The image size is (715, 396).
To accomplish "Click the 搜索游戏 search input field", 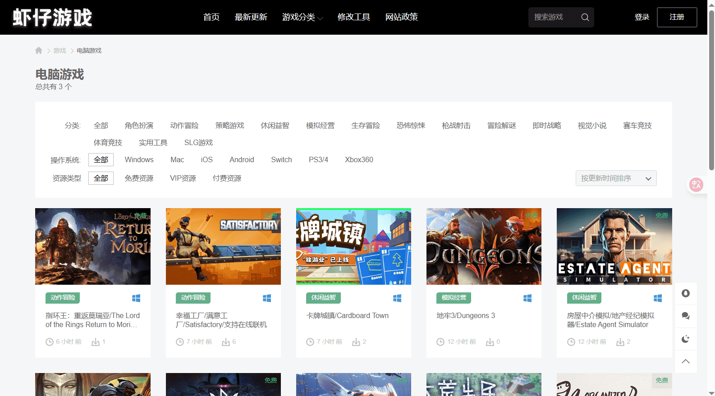I will pos(554,17).
